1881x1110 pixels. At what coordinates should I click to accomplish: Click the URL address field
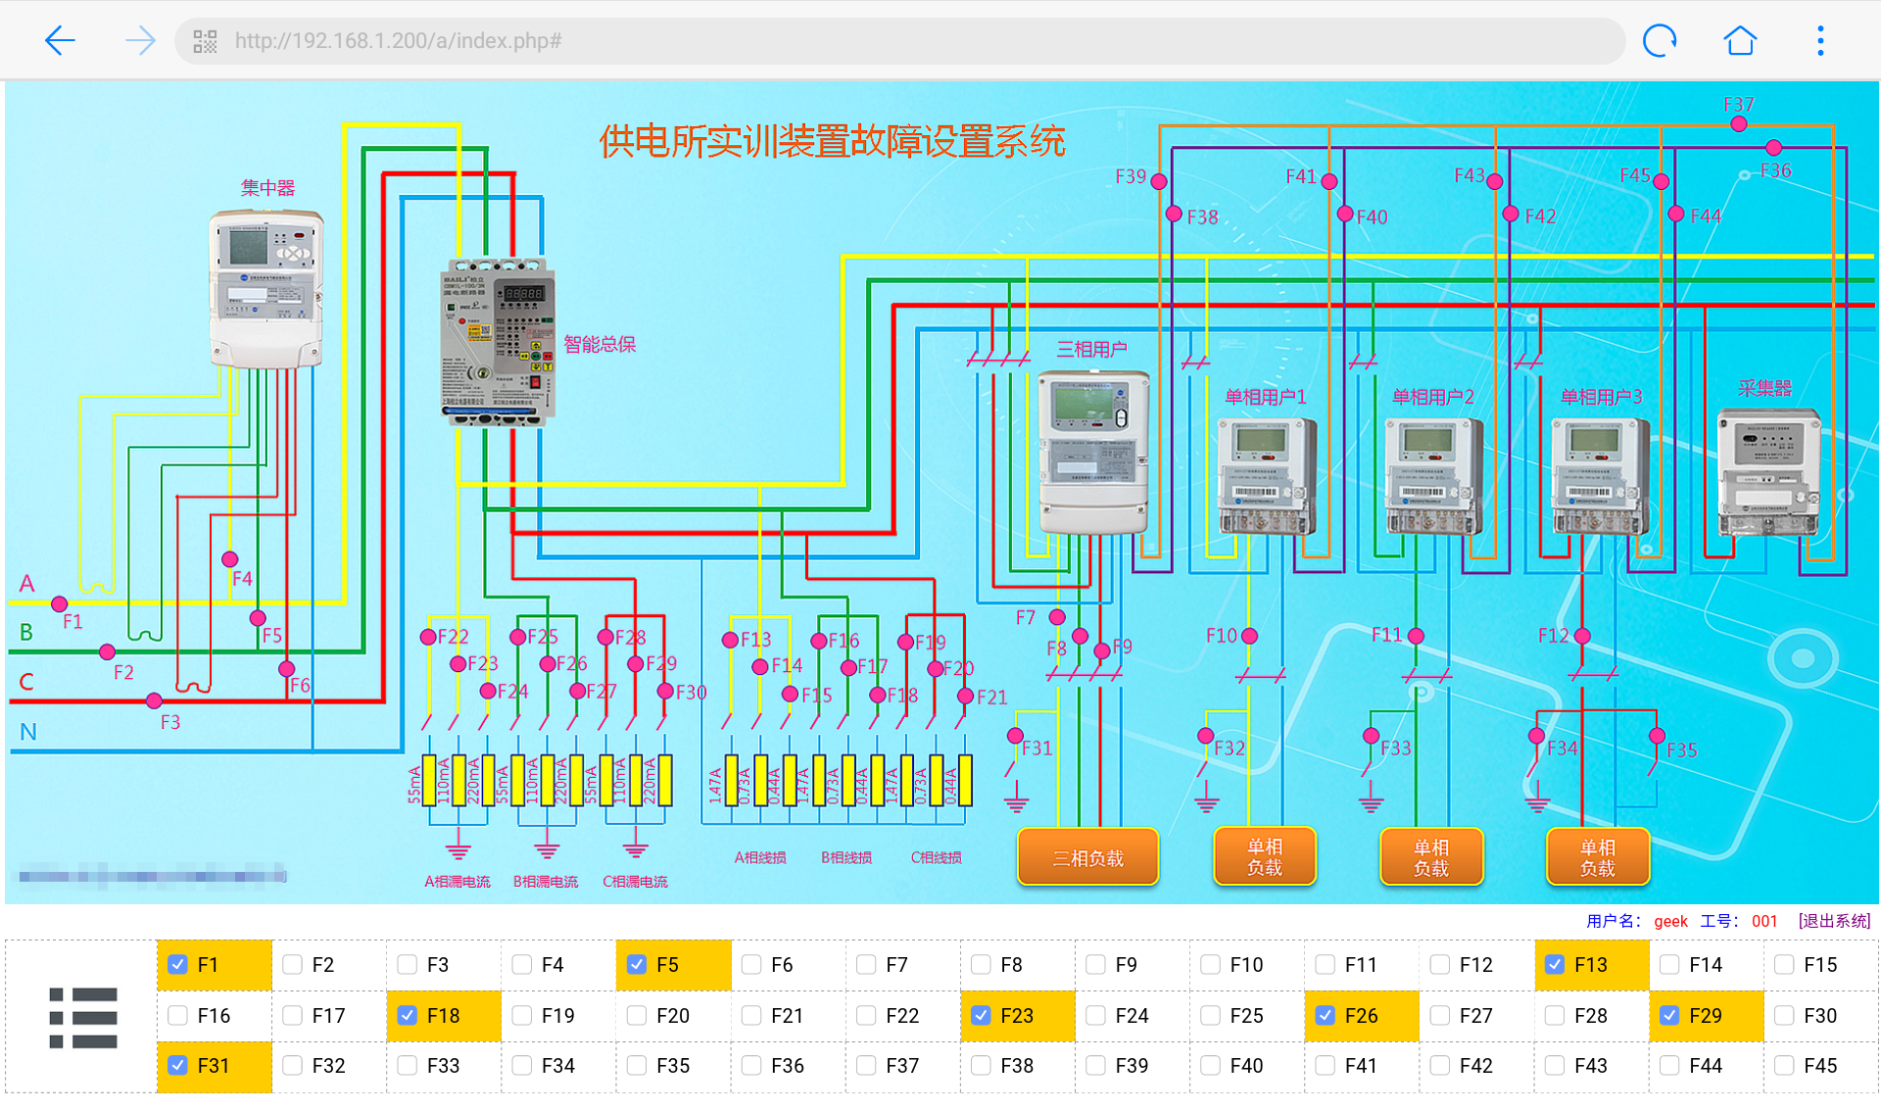(882, 41)
